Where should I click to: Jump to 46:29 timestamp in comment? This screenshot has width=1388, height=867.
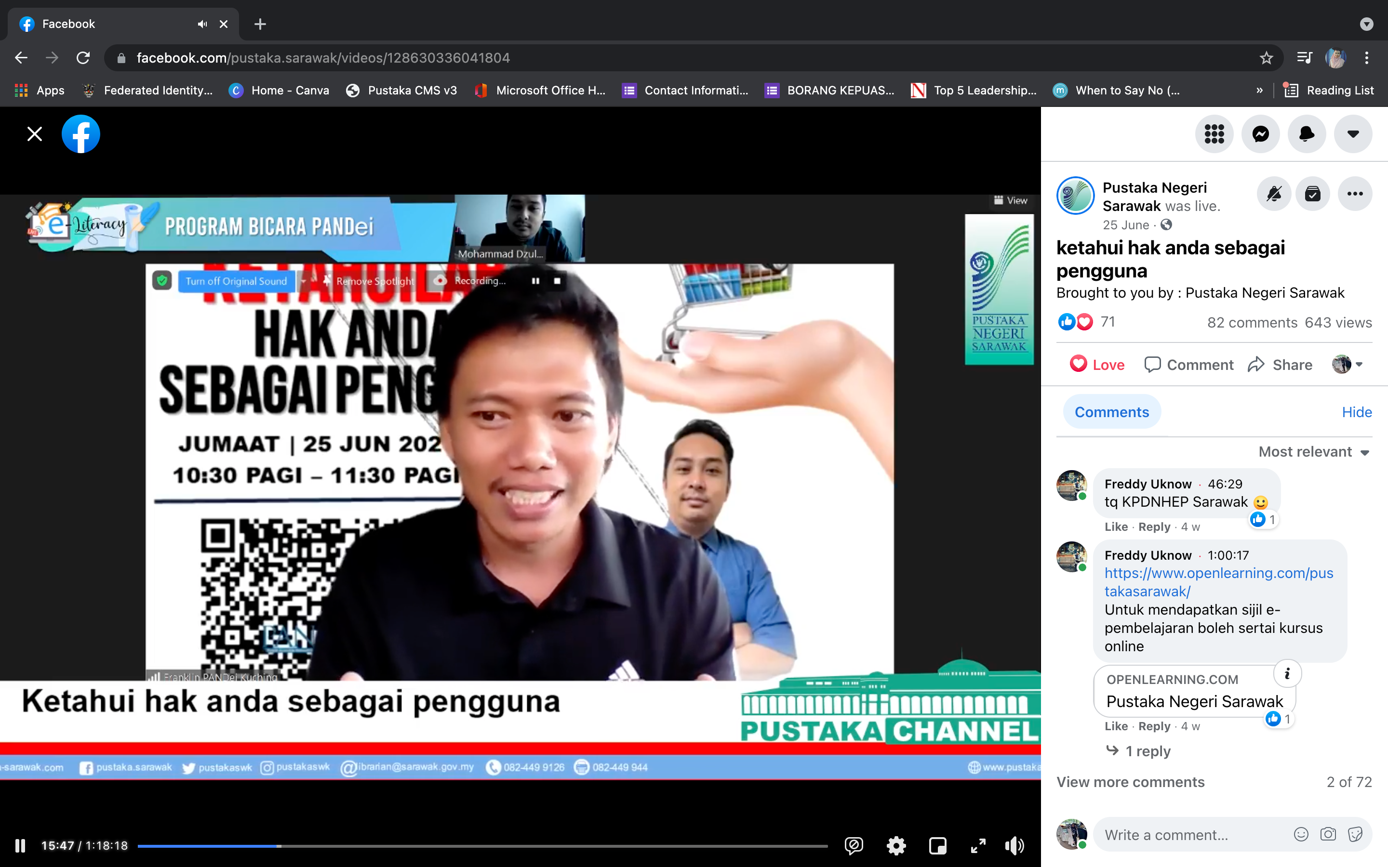[1225, 484]
